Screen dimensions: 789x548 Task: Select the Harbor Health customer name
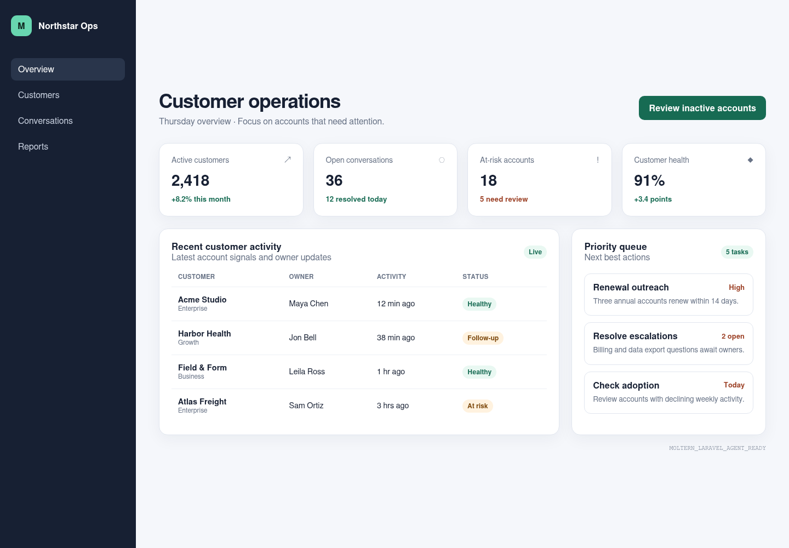[x=204, y=334]
